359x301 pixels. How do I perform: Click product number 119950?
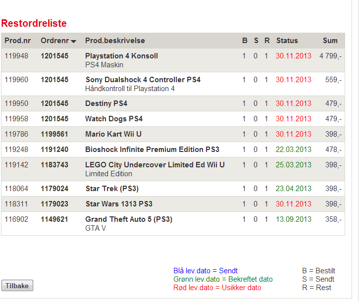tap(16, 103)
